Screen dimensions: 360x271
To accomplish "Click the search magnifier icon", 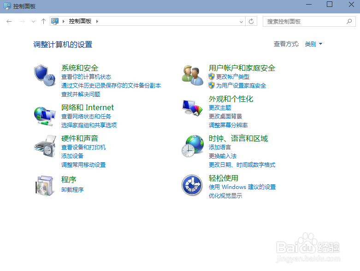I will [349, 21].
